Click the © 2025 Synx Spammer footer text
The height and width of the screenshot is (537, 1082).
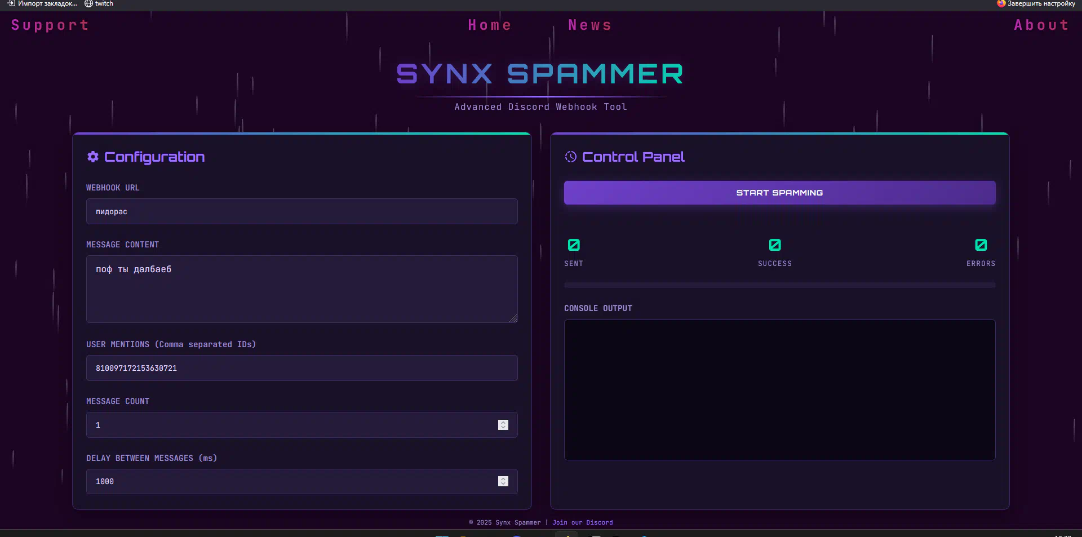click(x=505, y=522)
